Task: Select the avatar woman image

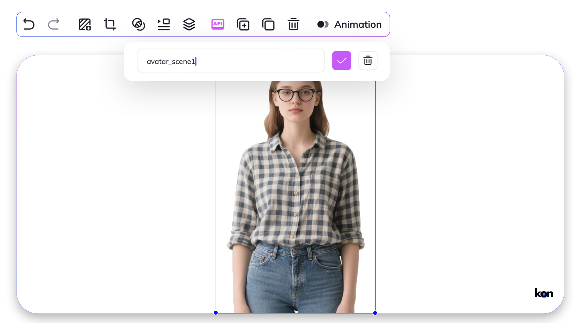Action: click(x=295, y=194)
